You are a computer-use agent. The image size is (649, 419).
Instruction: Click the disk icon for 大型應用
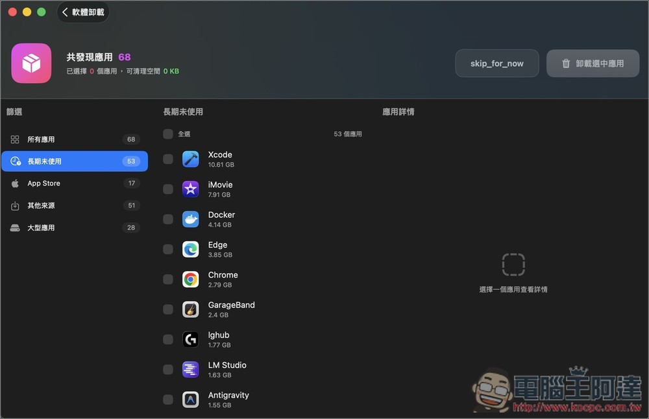click(15, 228)
